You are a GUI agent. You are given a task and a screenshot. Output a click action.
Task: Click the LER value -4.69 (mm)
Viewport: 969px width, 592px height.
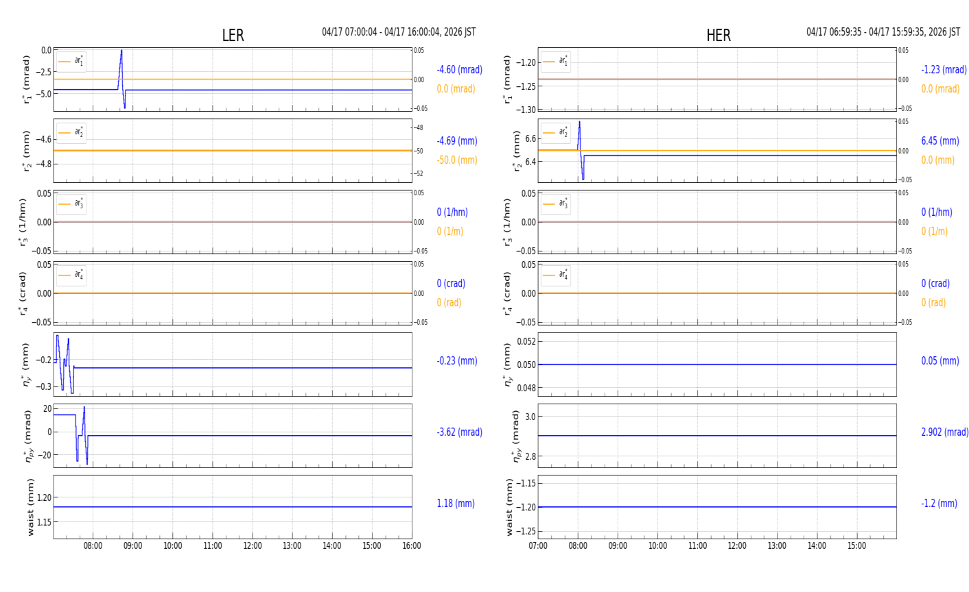(x=457, y=141)
